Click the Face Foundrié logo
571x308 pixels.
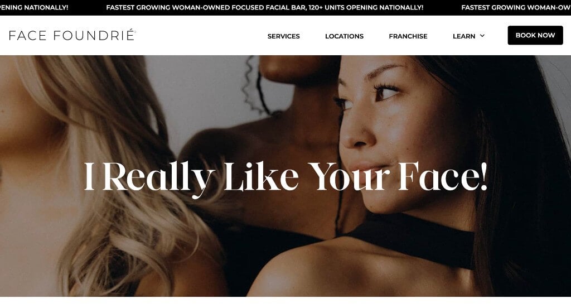[x=72, y=35]
